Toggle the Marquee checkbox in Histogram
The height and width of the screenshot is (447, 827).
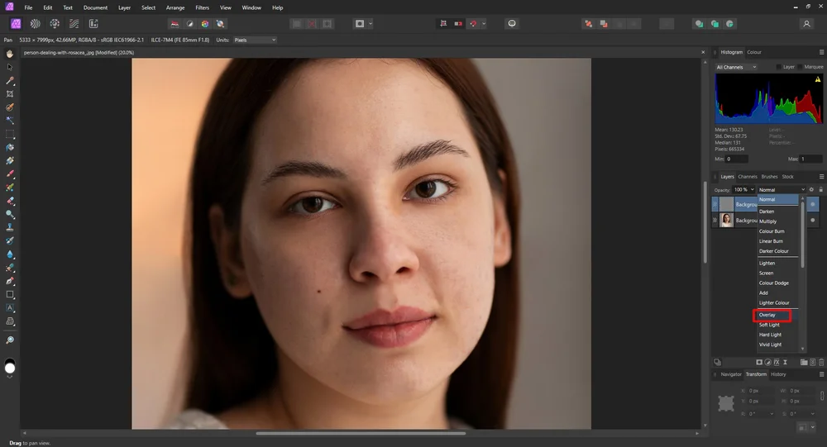point(800,67)
